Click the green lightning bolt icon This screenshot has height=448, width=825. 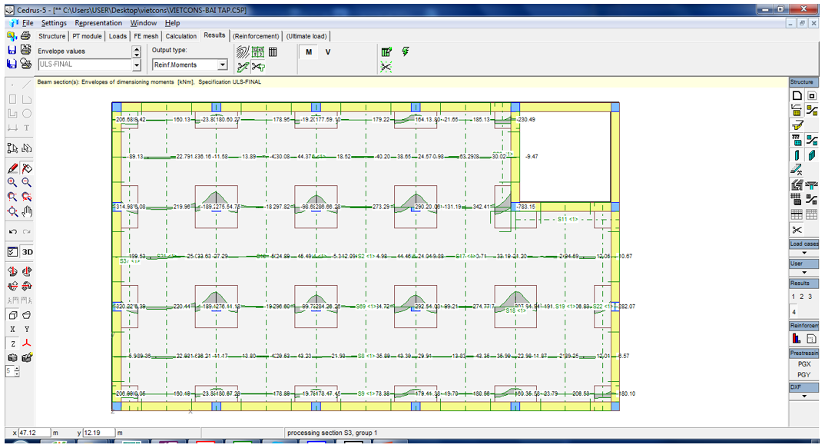(405, 51)
